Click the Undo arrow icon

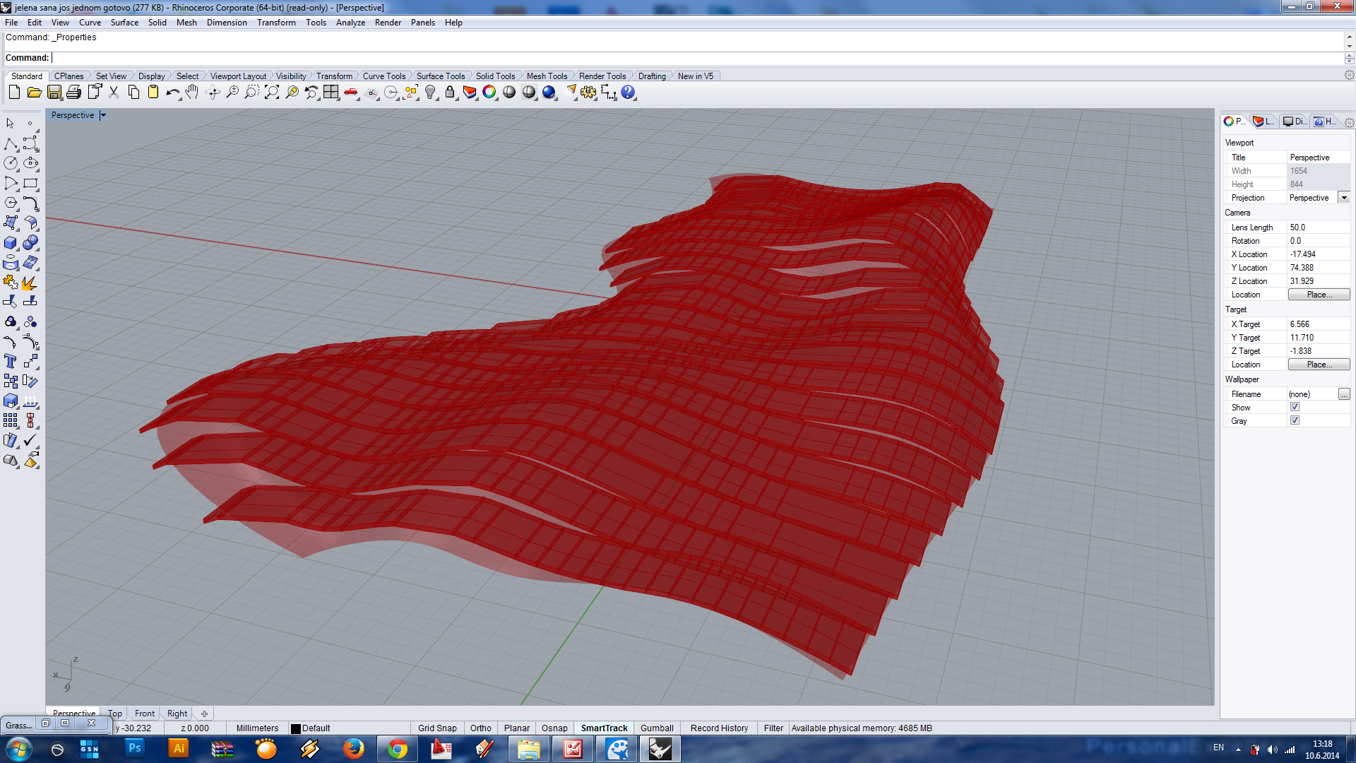click(172, 93)
